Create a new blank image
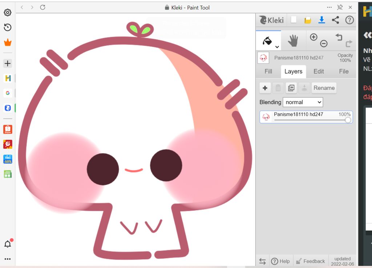The height and width of the screenshot is (268, 372). pyautogui.click(x=294, y=20)
